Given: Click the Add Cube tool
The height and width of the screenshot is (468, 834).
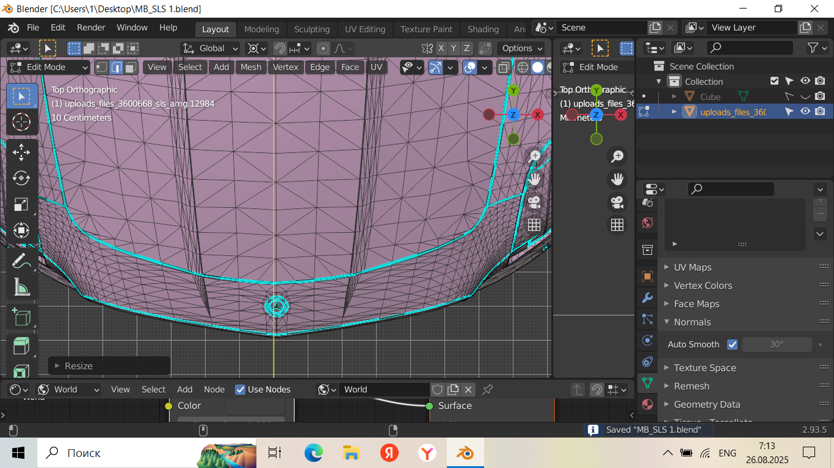Looking at the screenshot, I should point(21,317).
